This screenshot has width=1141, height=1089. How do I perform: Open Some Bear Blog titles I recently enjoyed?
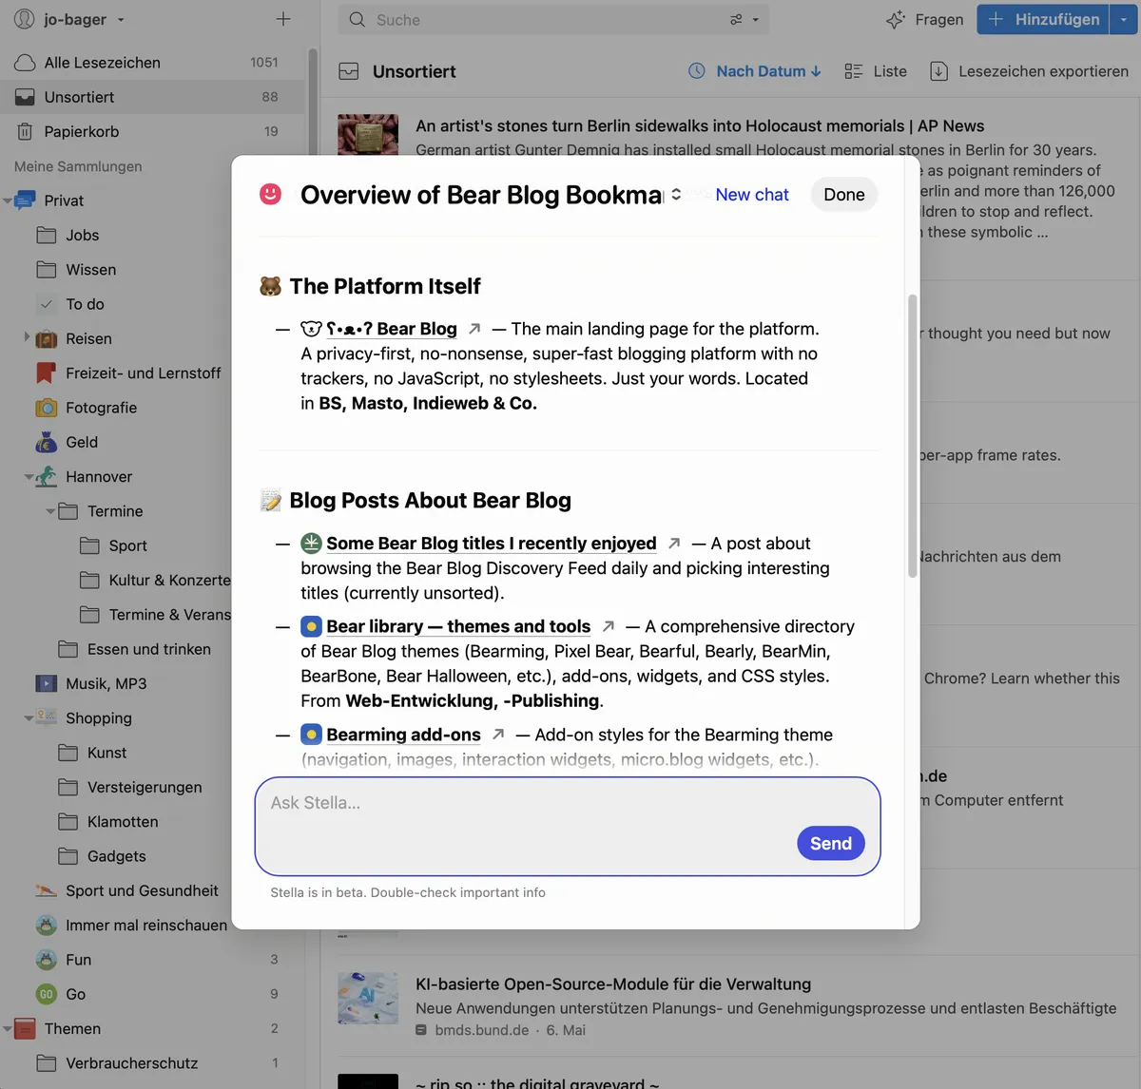(492, 544)
